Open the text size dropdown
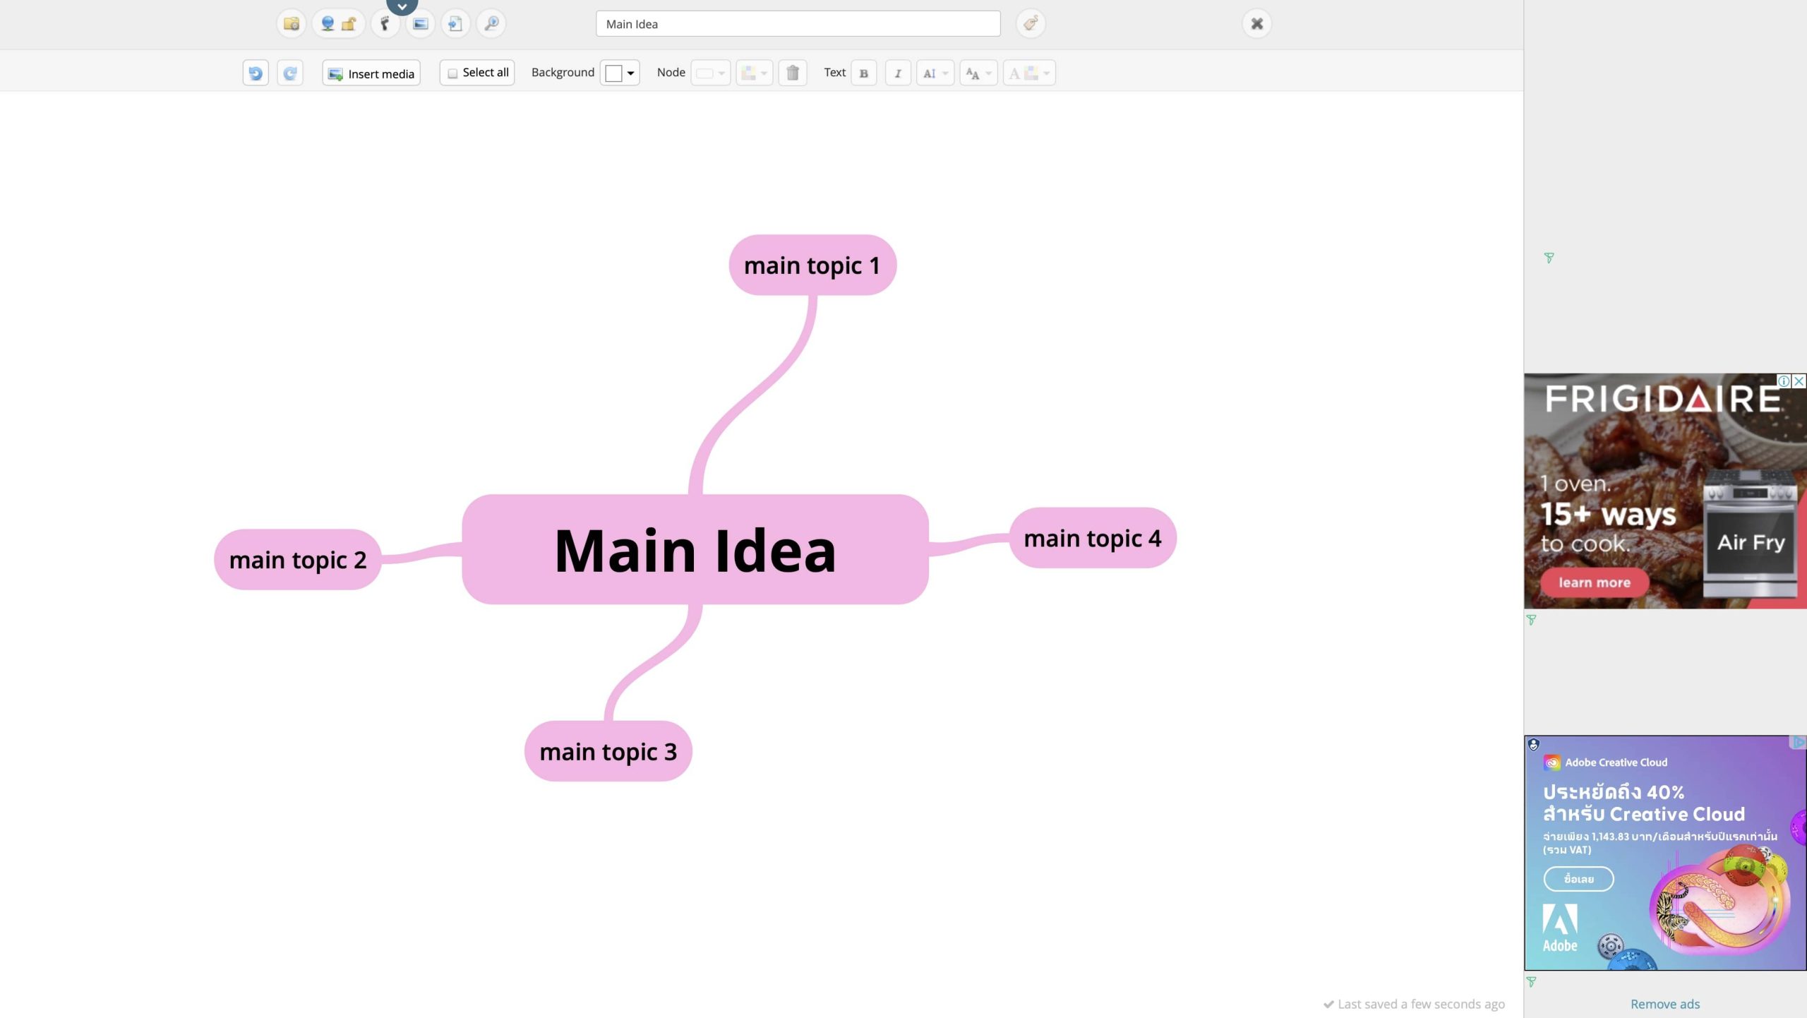Image resolution: width=1807 pixels, height=1018 pixels. click(x=978, y=73)
